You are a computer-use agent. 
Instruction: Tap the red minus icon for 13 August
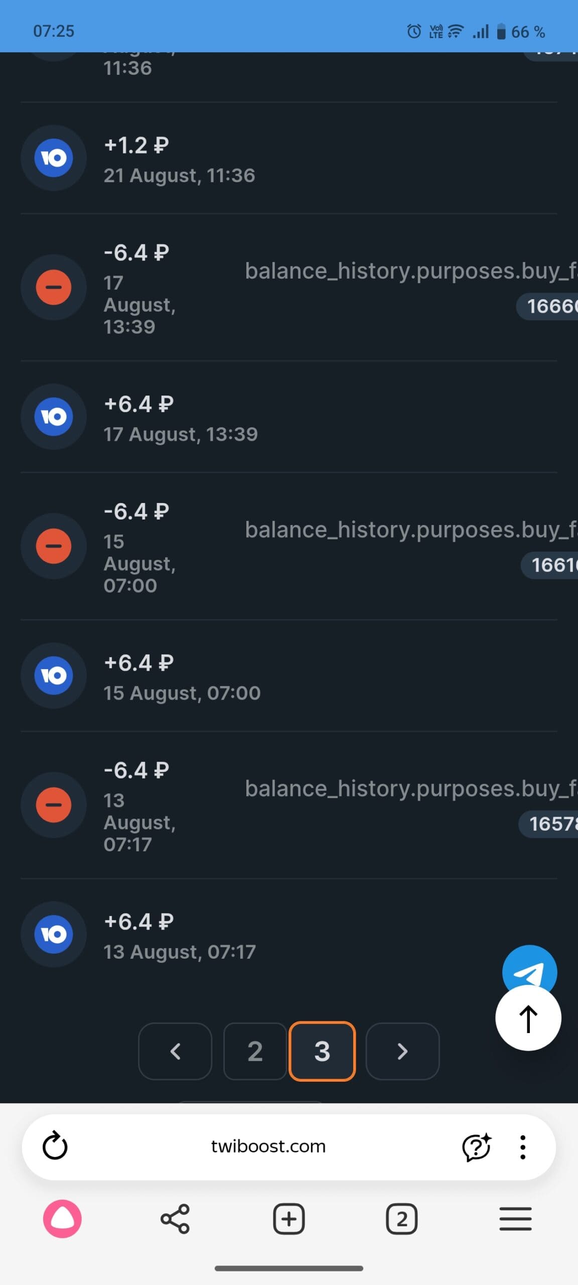54,805
